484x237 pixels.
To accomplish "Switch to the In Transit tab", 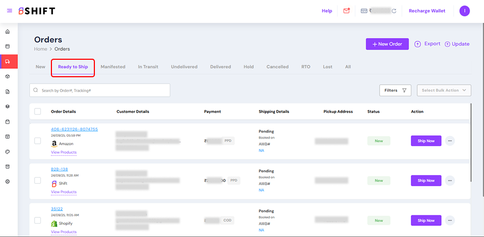I will [148, 67].
